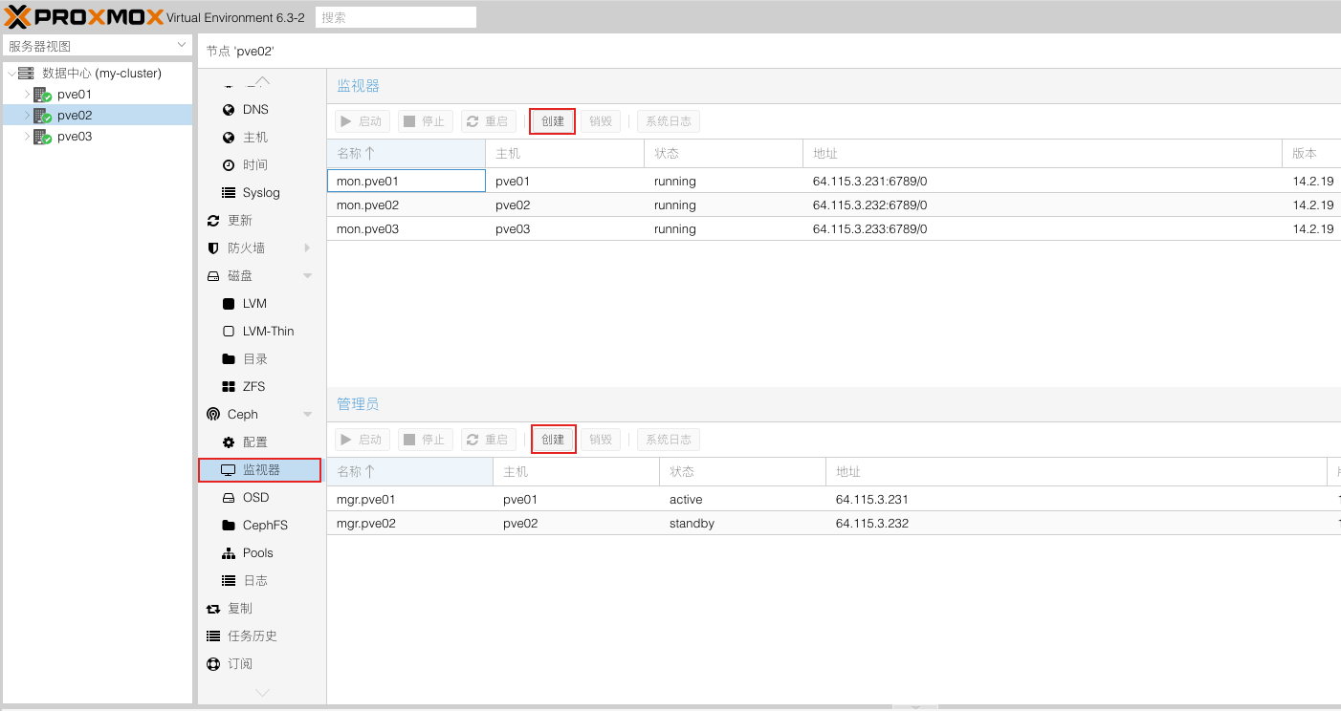
Task: Expand the pve01 tree node arrow
Action: [x=28, y=95]
